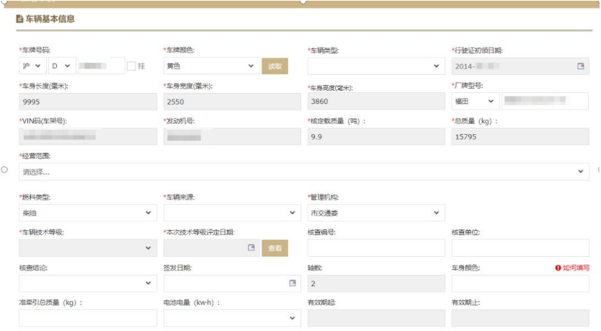Click calendar icon in 签发日期 field
The height and width of the screenshot is (331, 601).
pos(293,283)
